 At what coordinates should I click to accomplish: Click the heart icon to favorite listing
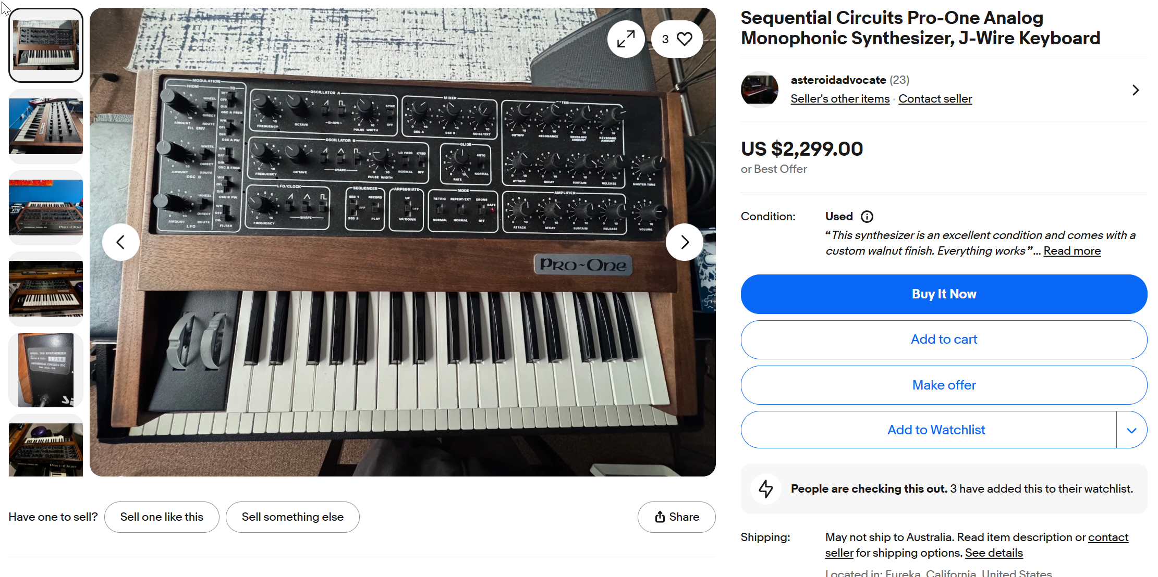pos(684,39)
